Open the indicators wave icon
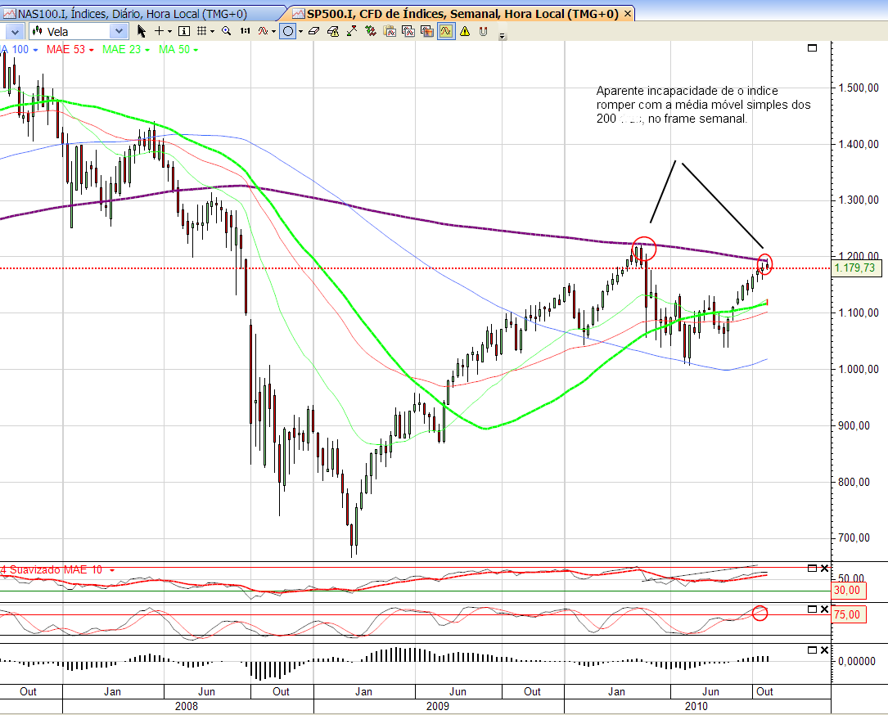The width and height of the screenshot is (888, 715). click(264, 31)
